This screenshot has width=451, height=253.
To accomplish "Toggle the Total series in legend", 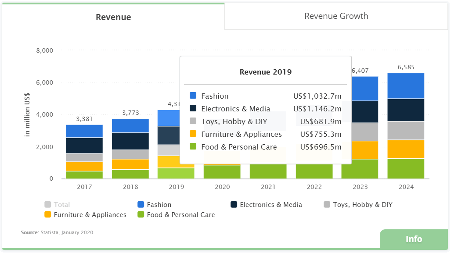I will coord(57,205).
